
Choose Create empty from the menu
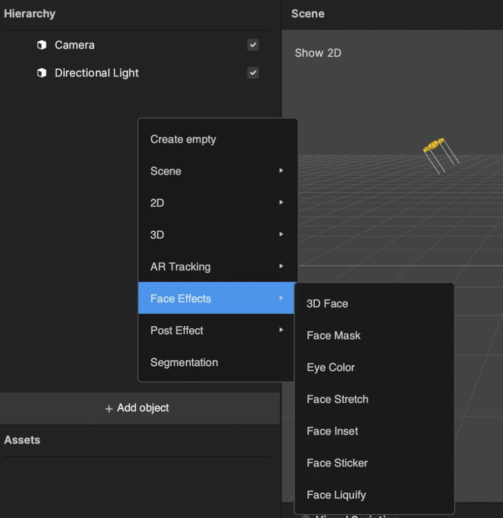[x=218, y=140]
